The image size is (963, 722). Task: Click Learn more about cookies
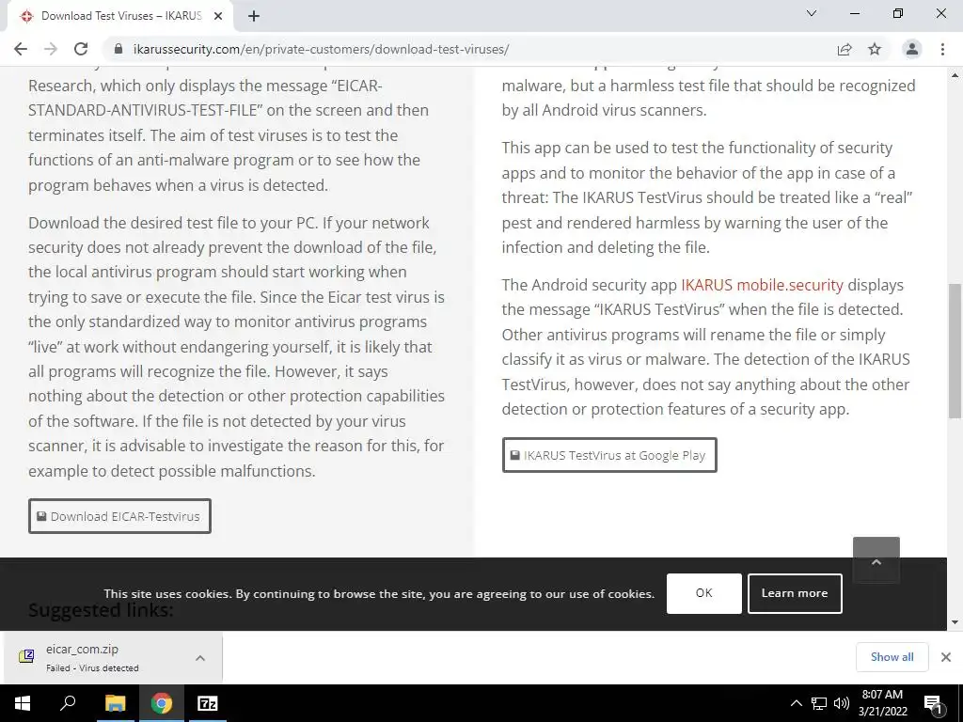click(795, 593)
